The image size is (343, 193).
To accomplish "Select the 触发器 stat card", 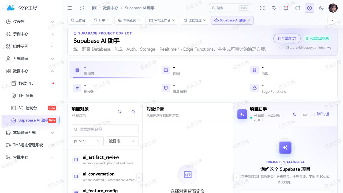I will [114, 88].
